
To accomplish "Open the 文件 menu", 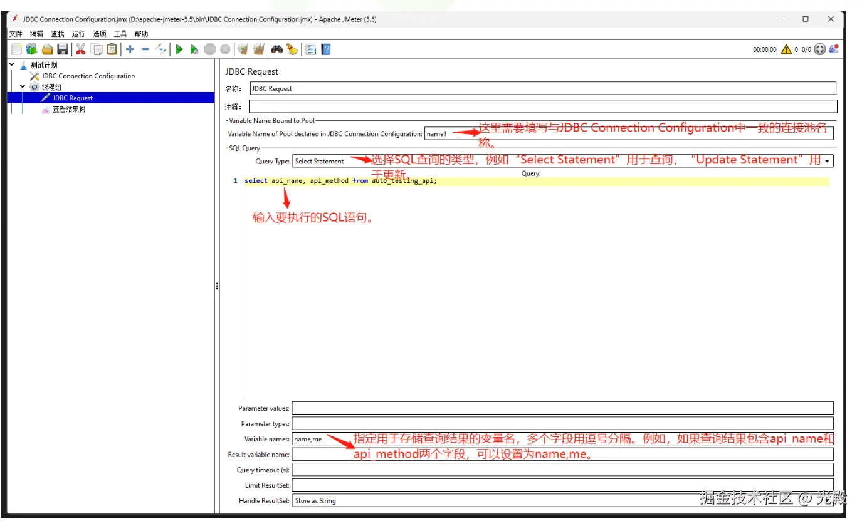I will (16, 34).
